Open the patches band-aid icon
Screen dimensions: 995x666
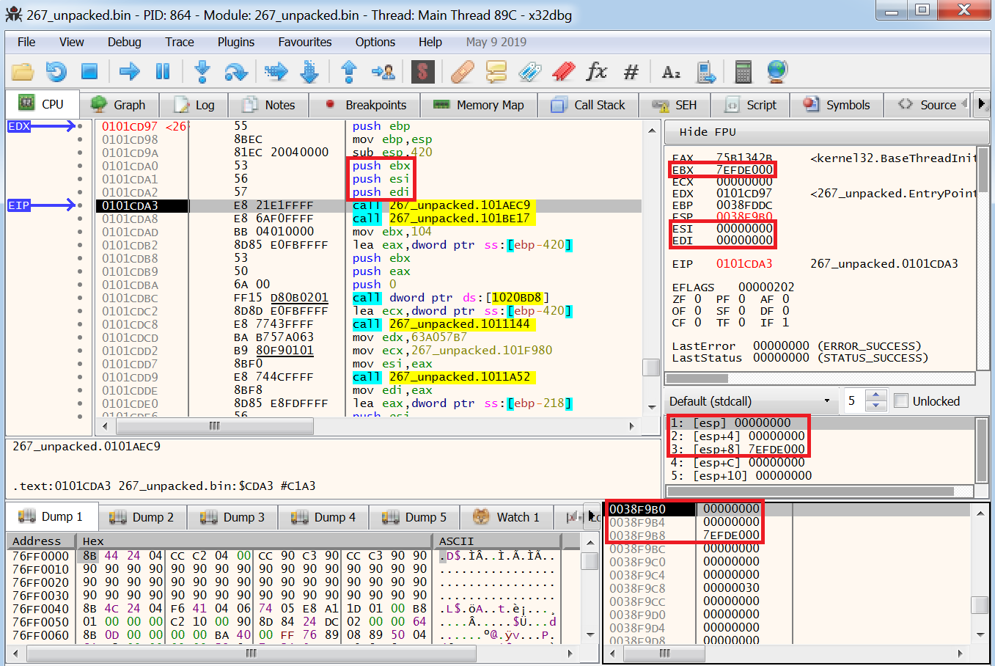click(463, 72)
